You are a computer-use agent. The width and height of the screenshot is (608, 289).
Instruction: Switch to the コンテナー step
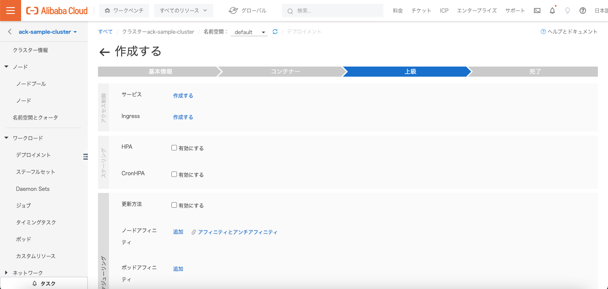(x=285, y=72)
